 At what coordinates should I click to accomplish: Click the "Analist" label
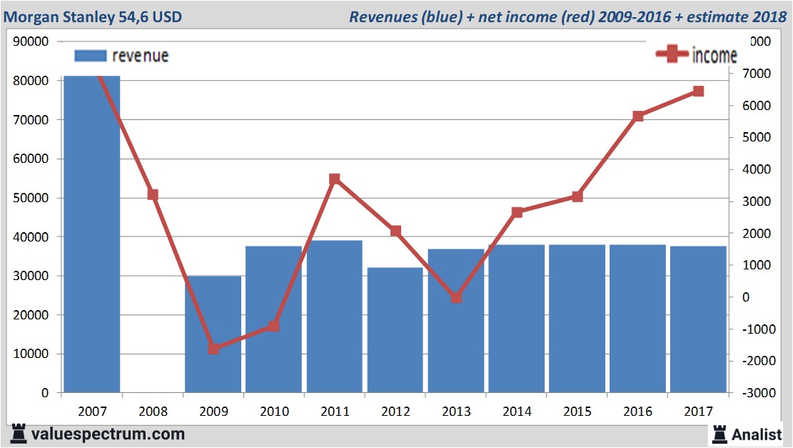pyautogui.click(x=757, y=434)
